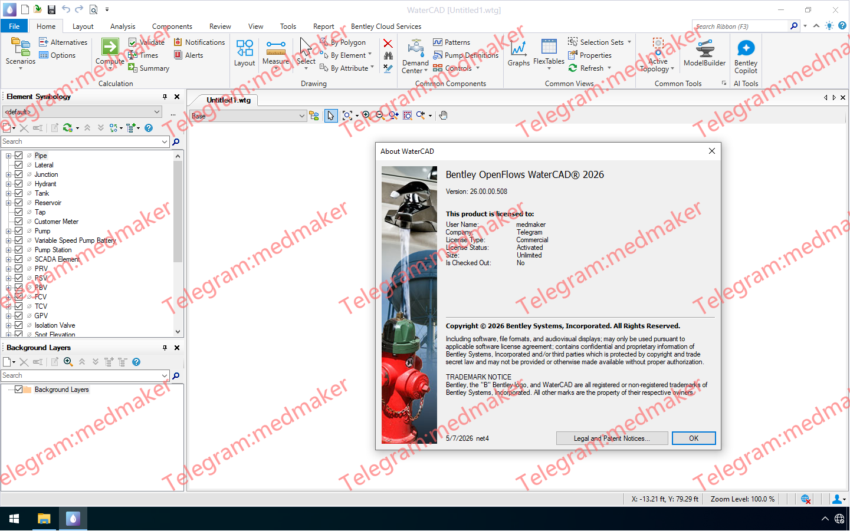Toggle the Reservoir element checkbox

coord(18,203)
